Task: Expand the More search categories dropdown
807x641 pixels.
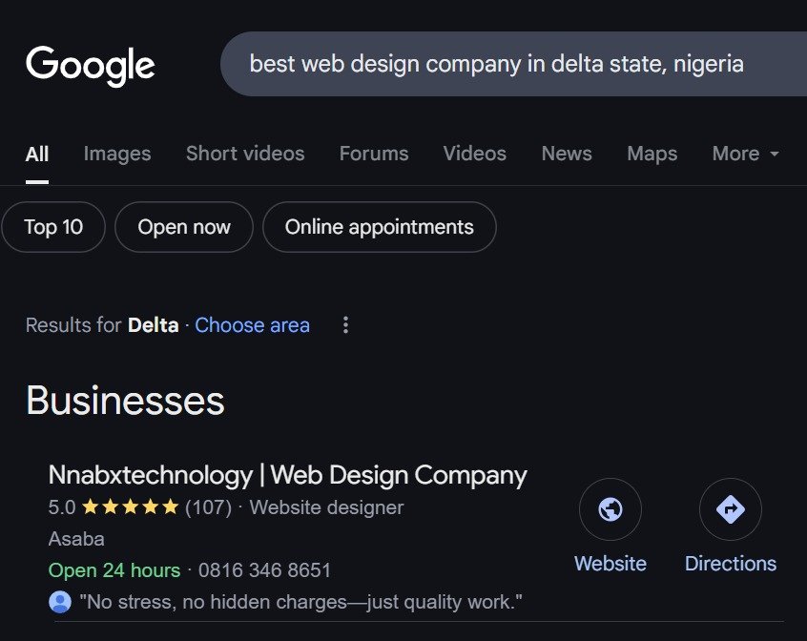Action: point(745,154)
